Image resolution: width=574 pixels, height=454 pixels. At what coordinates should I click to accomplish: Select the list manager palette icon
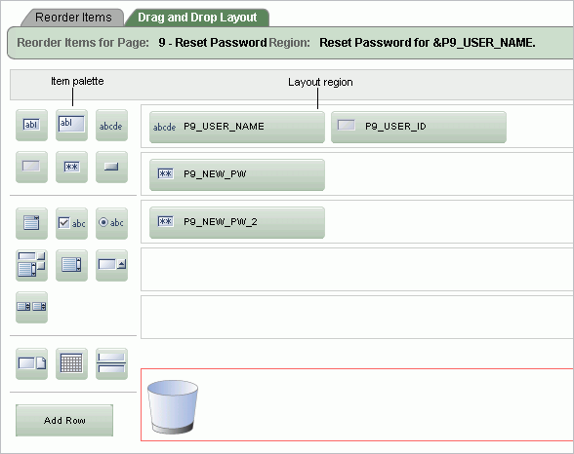pyautogui.click(x=31, y=265)
